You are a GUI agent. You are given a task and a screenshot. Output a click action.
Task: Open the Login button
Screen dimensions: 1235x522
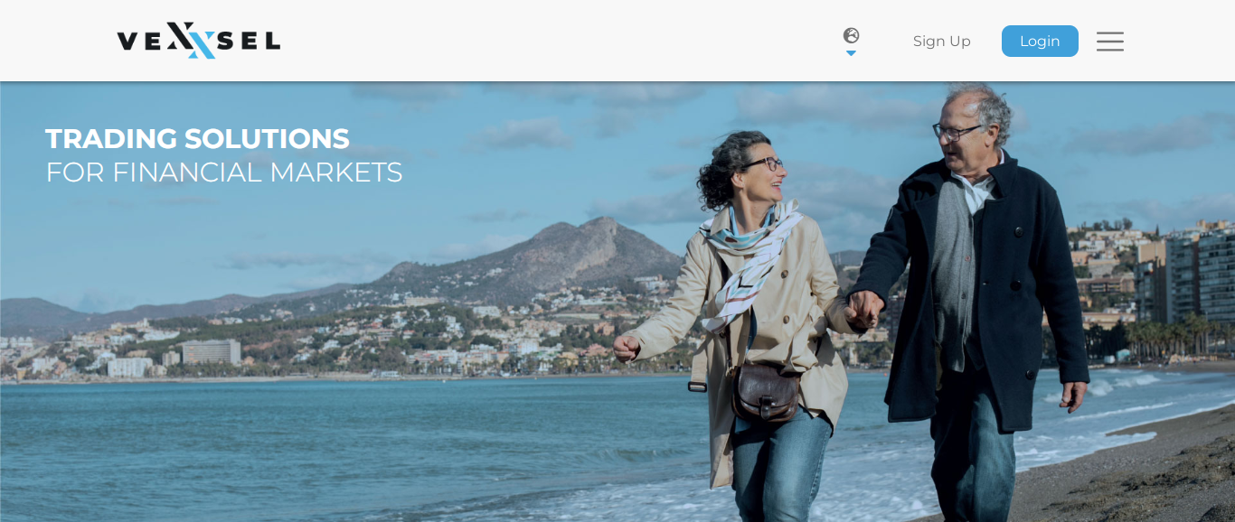pyautogui.click(x=1040, y=42)
